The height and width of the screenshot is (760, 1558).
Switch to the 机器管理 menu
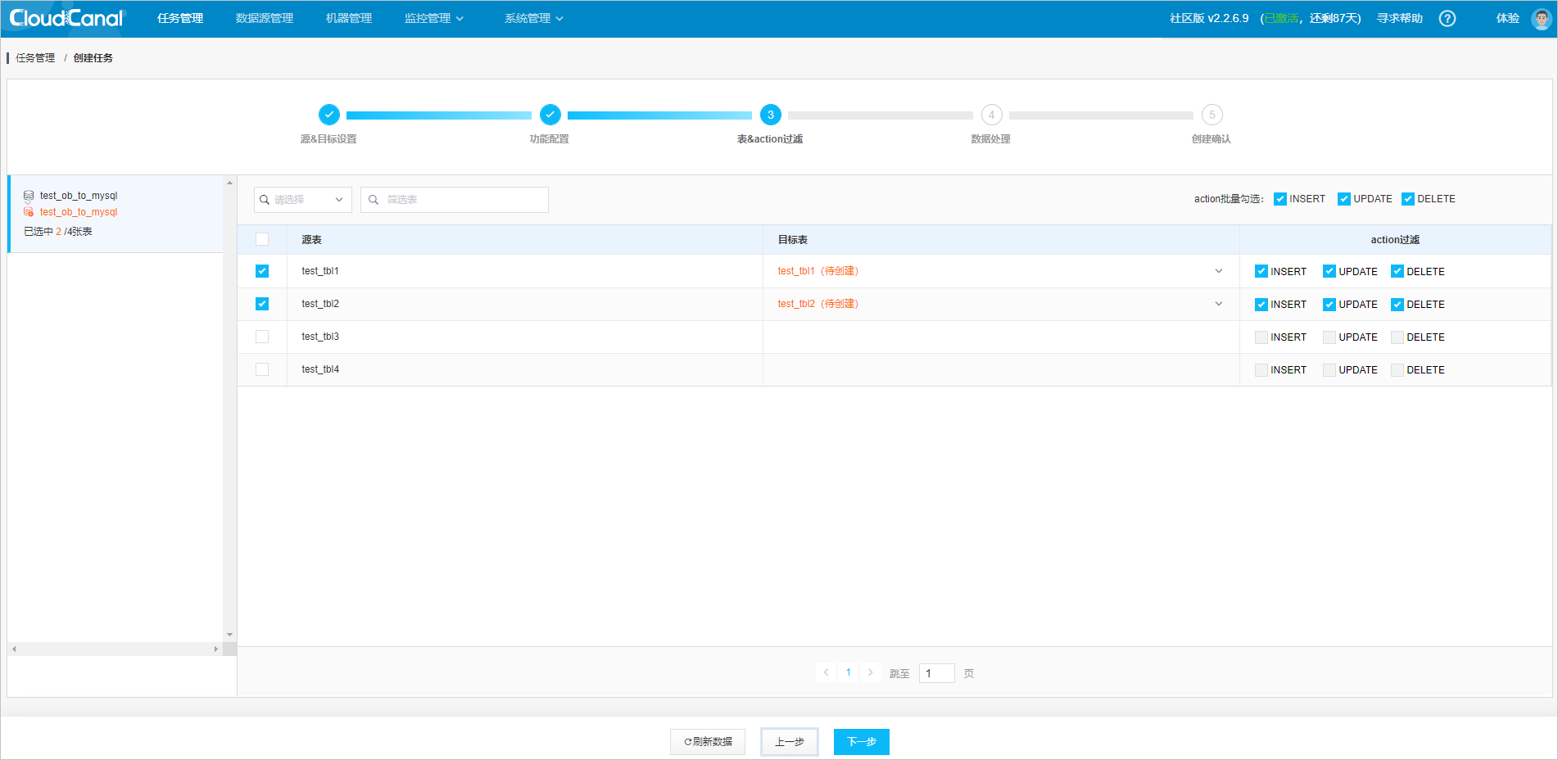click(347, 17)
